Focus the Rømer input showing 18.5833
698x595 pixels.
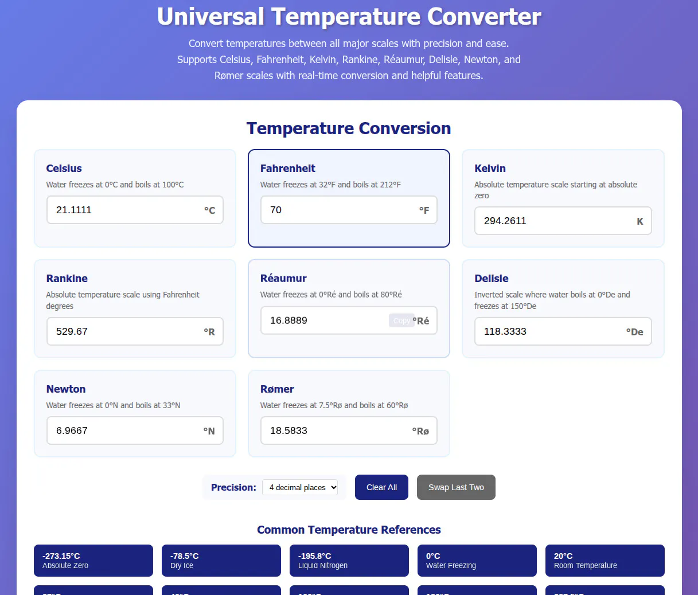[349, 430]
